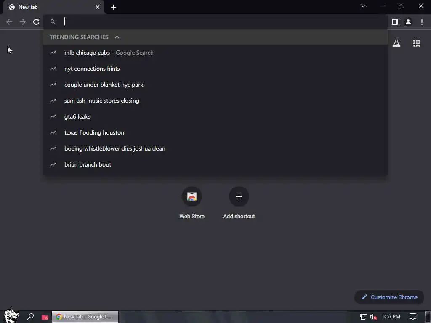Select suggestion 'sam ash music stores closing'
The height and width of the screenshot is (323, 431).
pyautogui.click(x=215, y=101)
